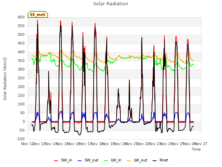Screen dimensions: 222x167
Task: Click the Time x-axis label
Action: point(196,149)
